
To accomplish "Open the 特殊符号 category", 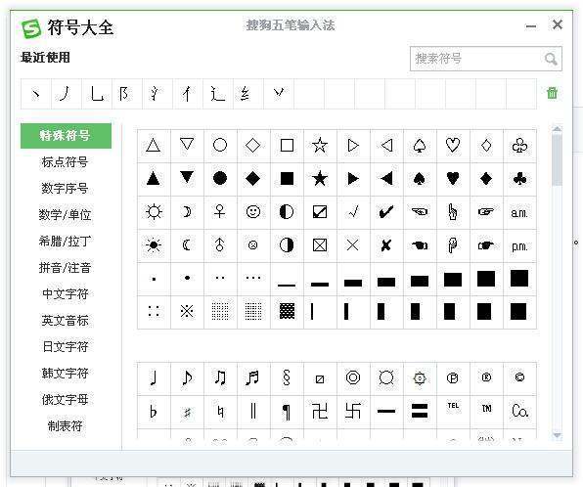I will pos(66,136).
